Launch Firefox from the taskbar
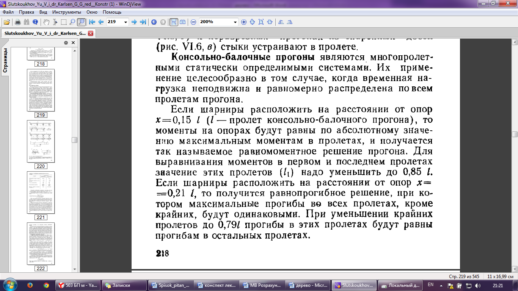The image size is (518, 291). pos(30,285)
